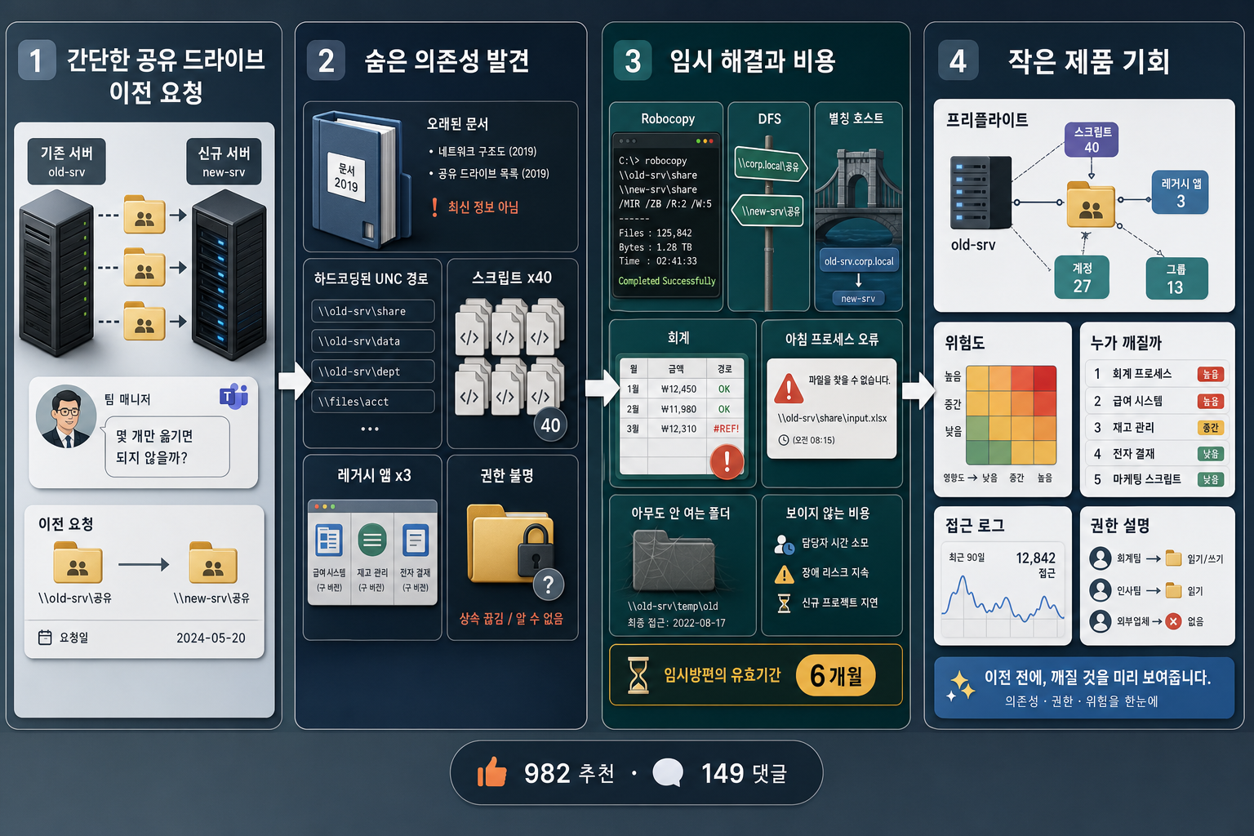Click the 스크립트 40 node in 프리플라이트

1092,140
